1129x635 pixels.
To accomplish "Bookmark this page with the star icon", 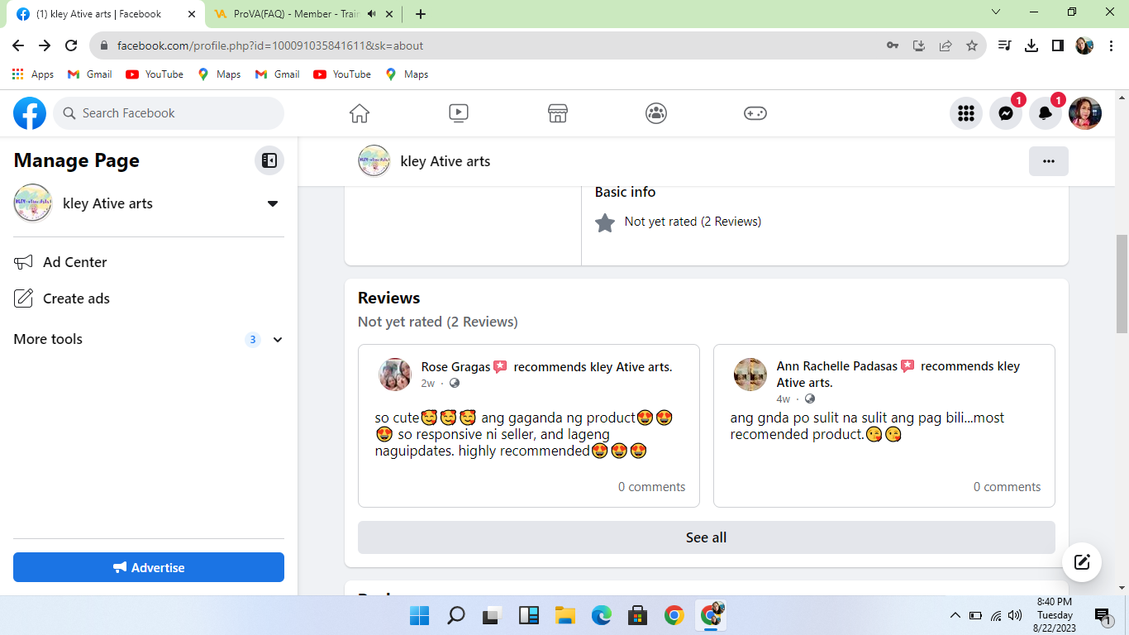I will 972,45.
